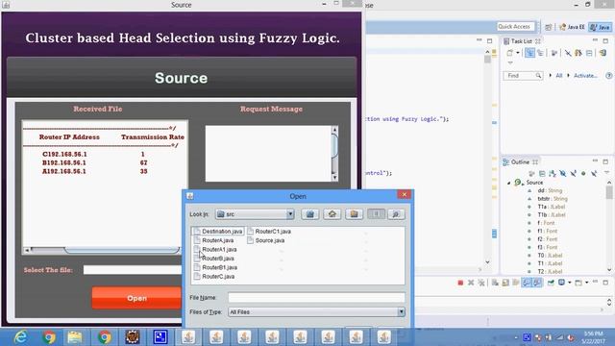Select RouterB1.java in the file list
Viewport: 615px width, 346px height.
pos(215,267)
